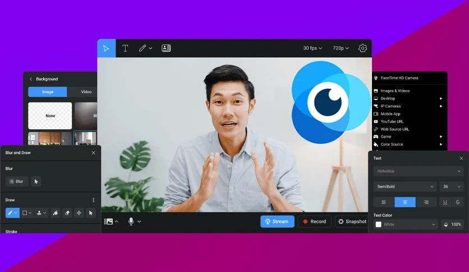Select the highlighter tool in the Draw section
The width and height of the screenshot is (469, 272).
(56, 213)
